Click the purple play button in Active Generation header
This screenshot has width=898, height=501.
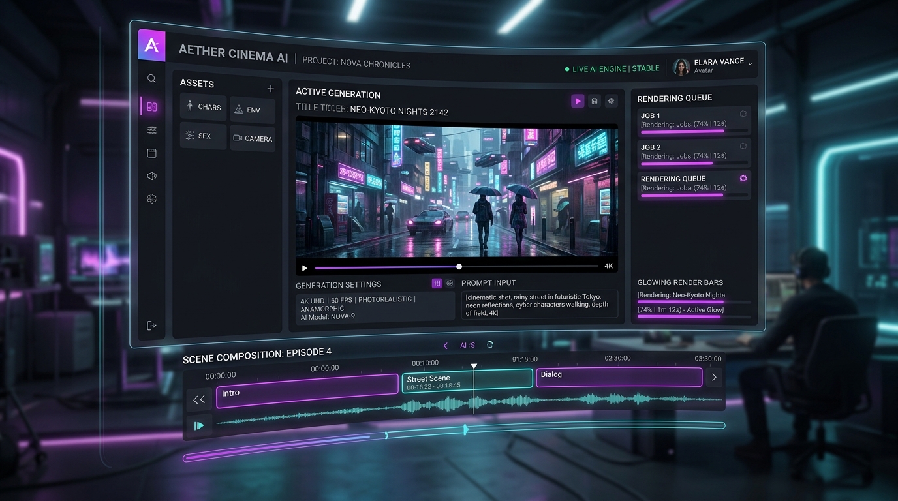pos(578,100)
